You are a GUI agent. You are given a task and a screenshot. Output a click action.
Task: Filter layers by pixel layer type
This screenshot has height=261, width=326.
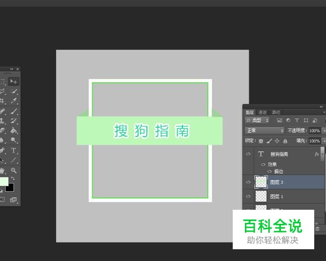click(x=280, y=120)
